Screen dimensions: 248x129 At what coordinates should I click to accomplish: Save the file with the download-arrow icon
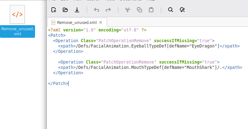tap(77, 10)
